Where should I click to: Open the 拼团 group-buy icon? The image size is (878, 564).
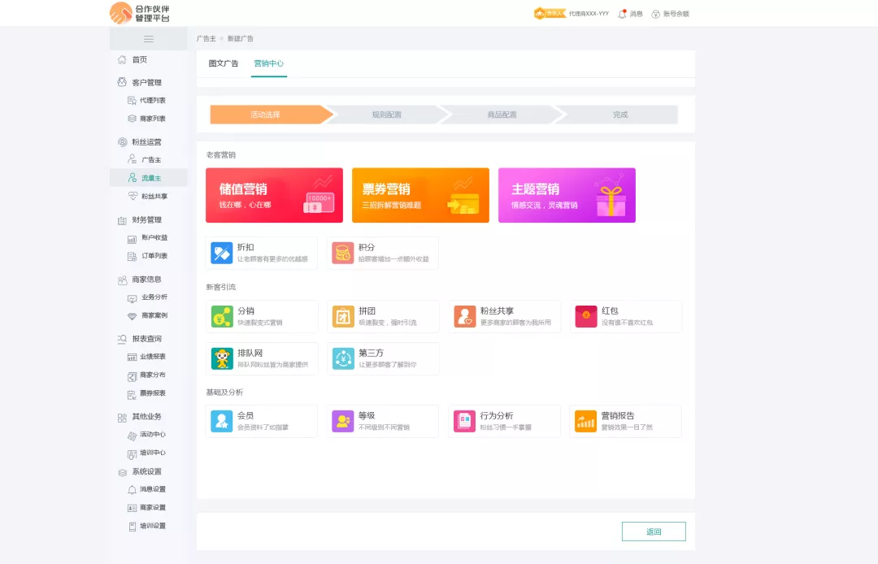tap(342, 316)
